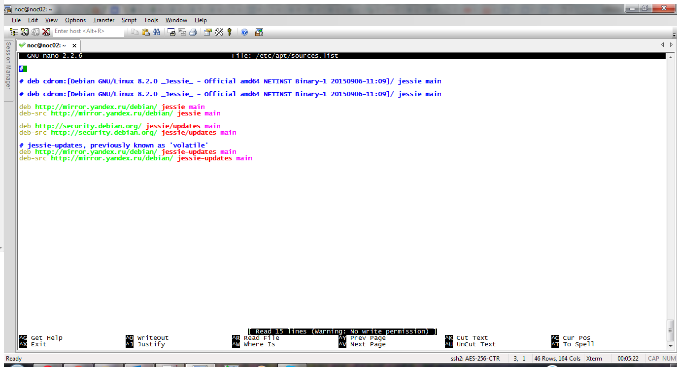Click the blue Help question mark icon
Viewport: 677px width, 367px height.
point(244,32)
